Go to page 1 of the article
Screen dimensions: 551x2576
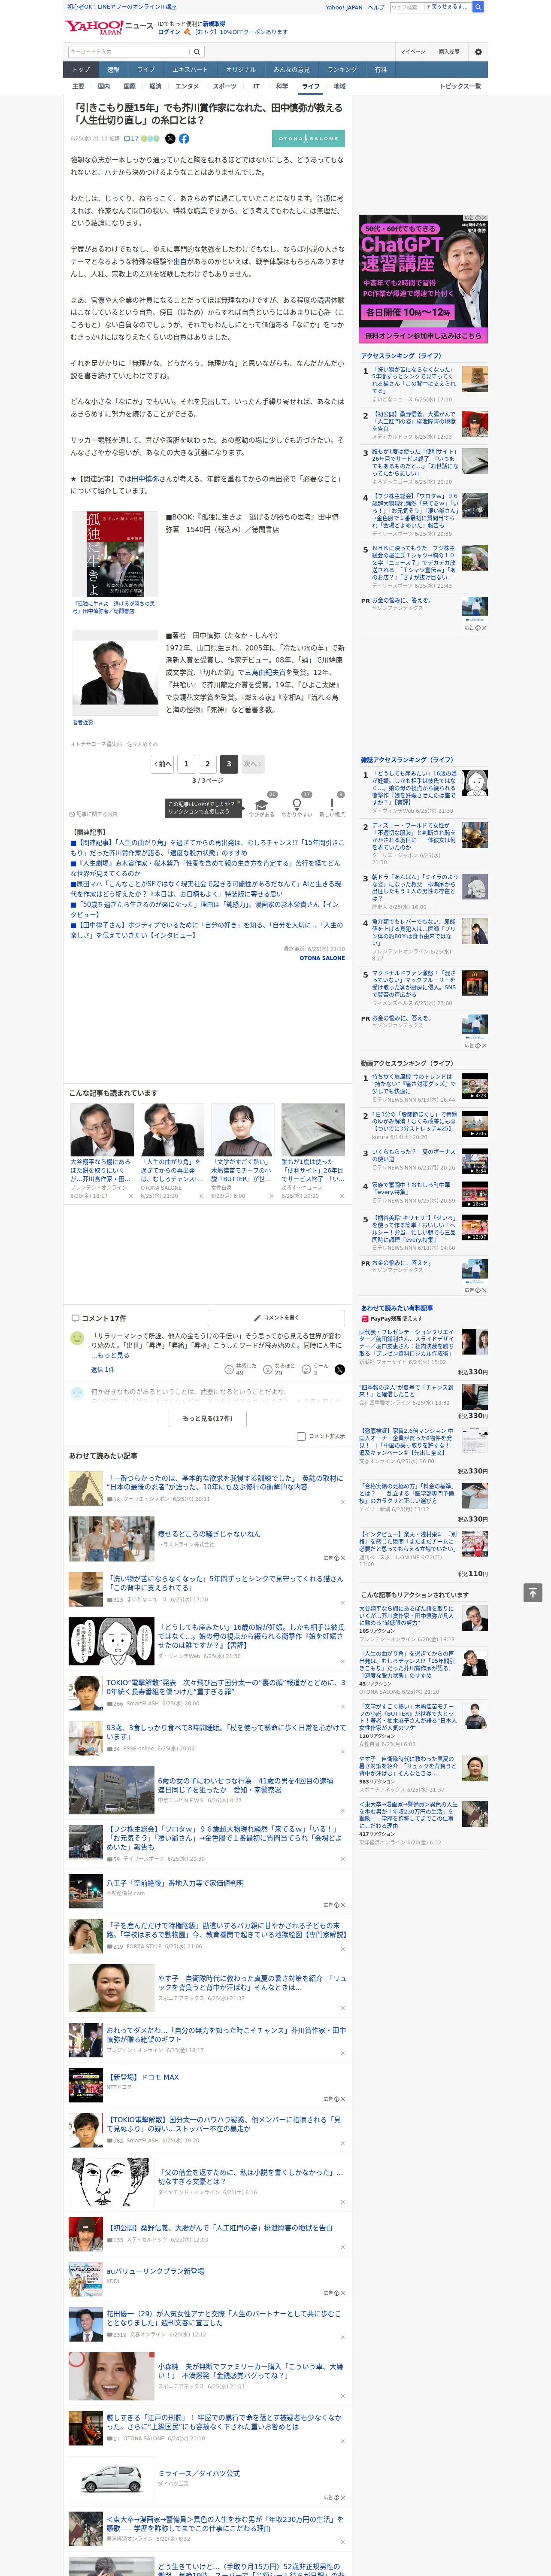point(186,764)
